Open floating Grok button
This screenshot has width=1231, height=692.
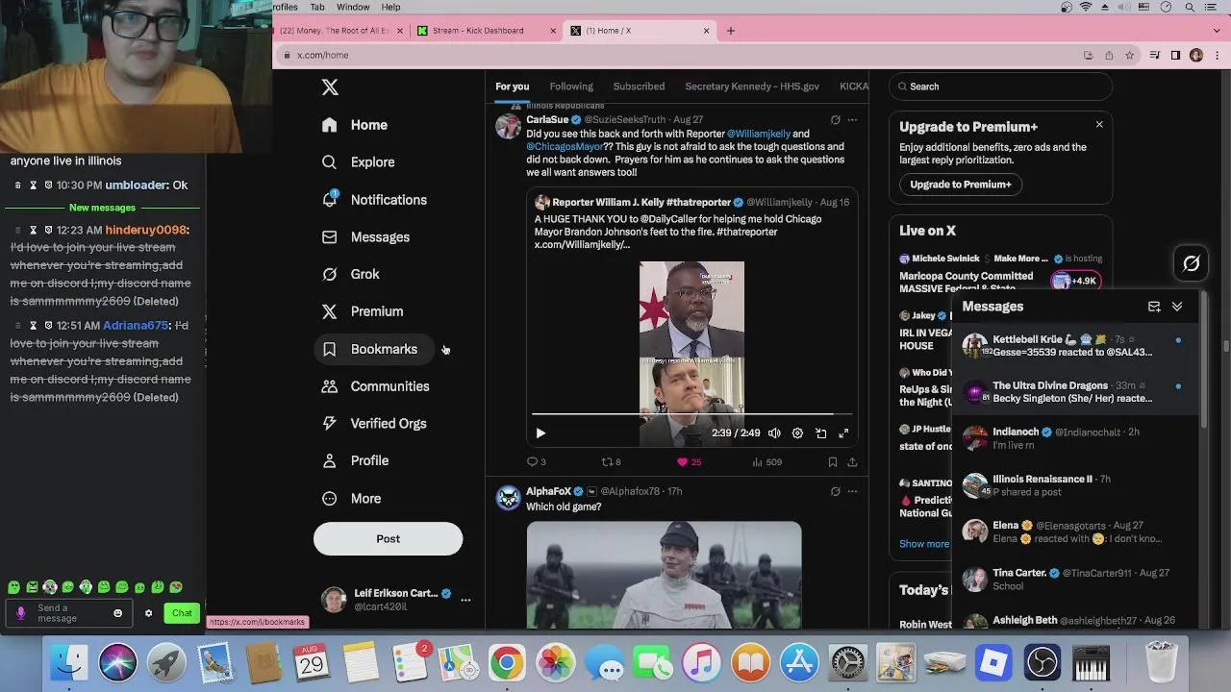click(x=1191, y=263)
